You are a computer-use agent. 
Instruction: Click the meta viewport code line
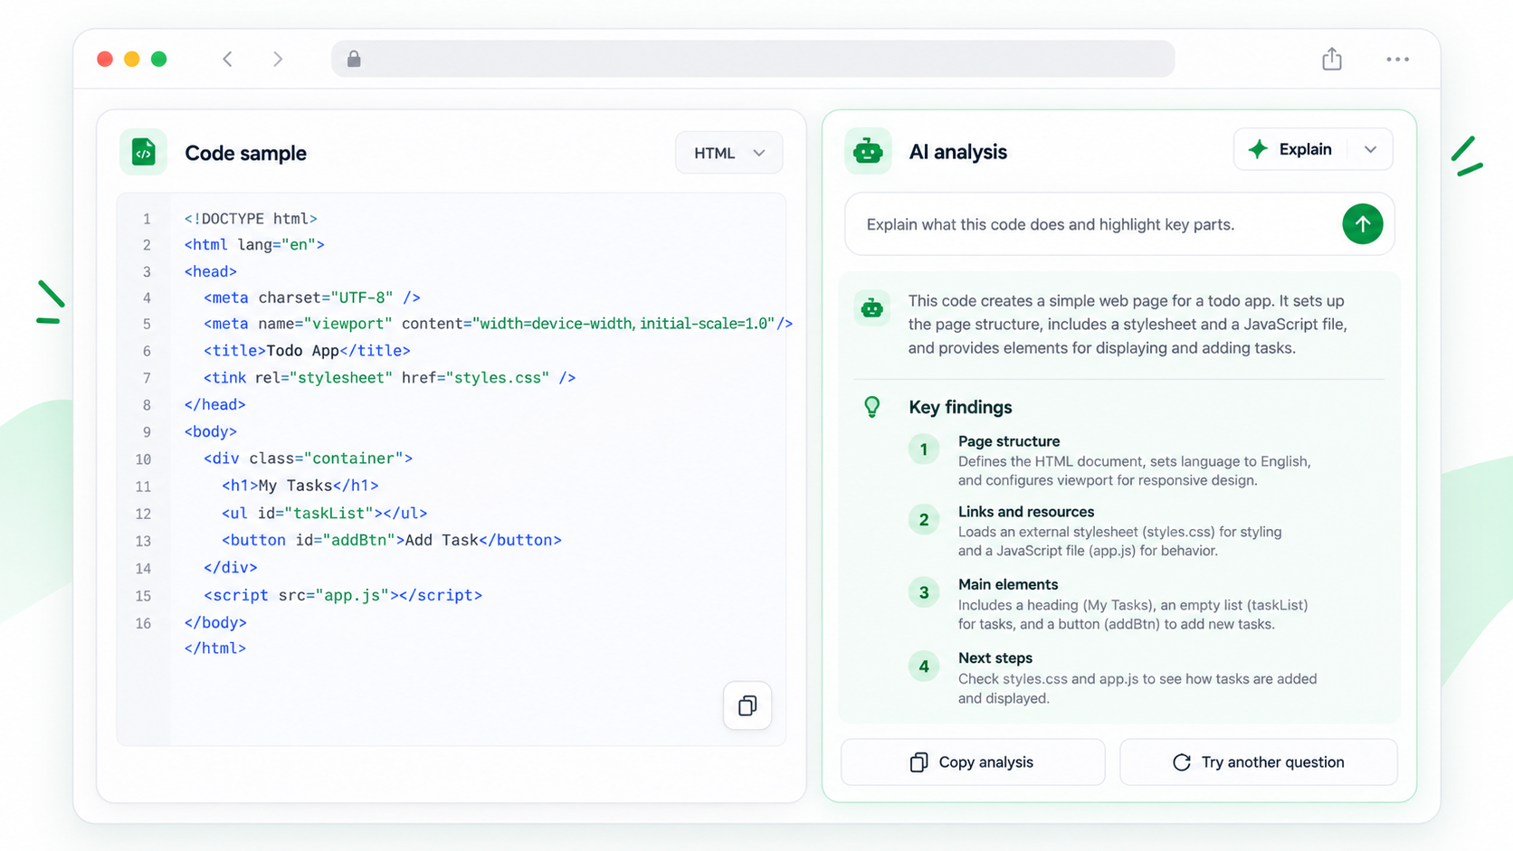tap(498, 324)
